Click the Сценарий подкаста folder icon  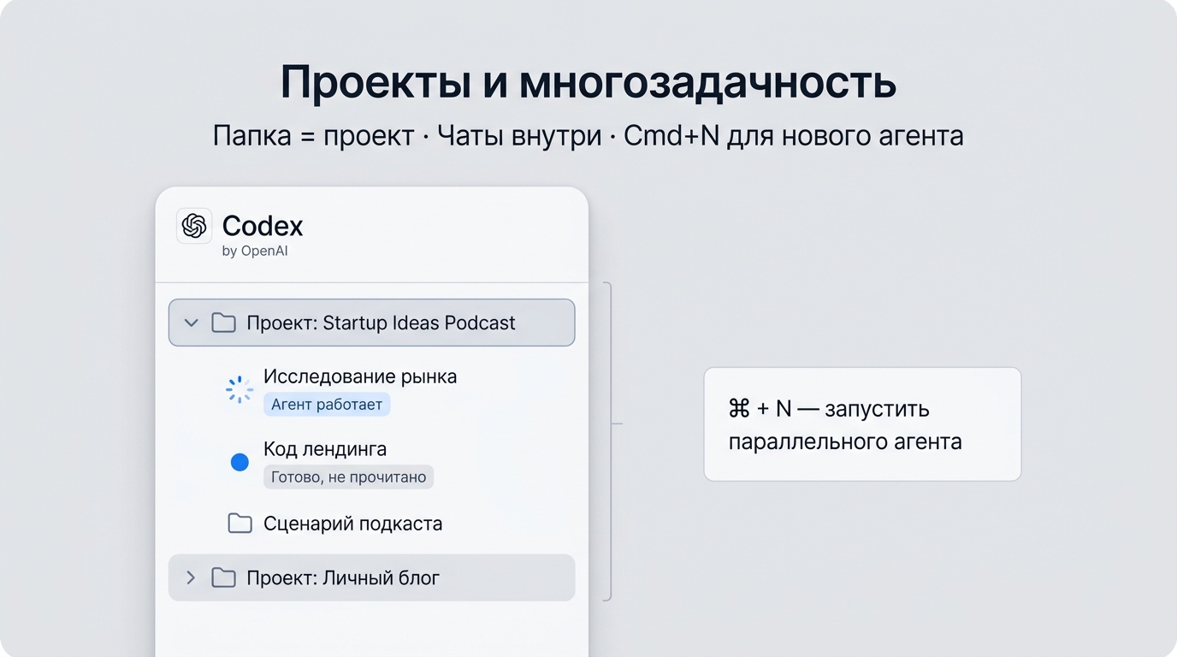tap(240, 523)
